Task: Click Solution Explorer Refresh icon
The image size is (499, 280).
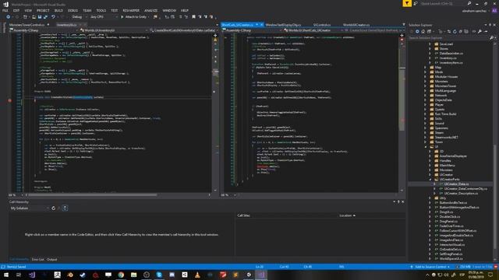Action: click(455, 31)
